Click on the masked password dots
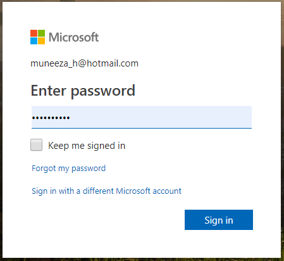The height and width of the screenshot is (261, 284). (x=51, y=118)
